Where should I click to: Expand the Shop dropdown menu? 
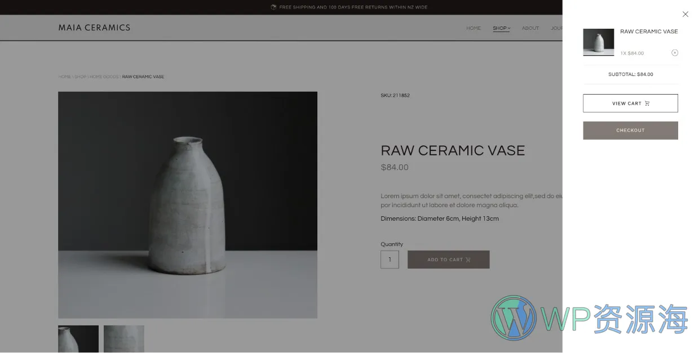pos(501,28)
